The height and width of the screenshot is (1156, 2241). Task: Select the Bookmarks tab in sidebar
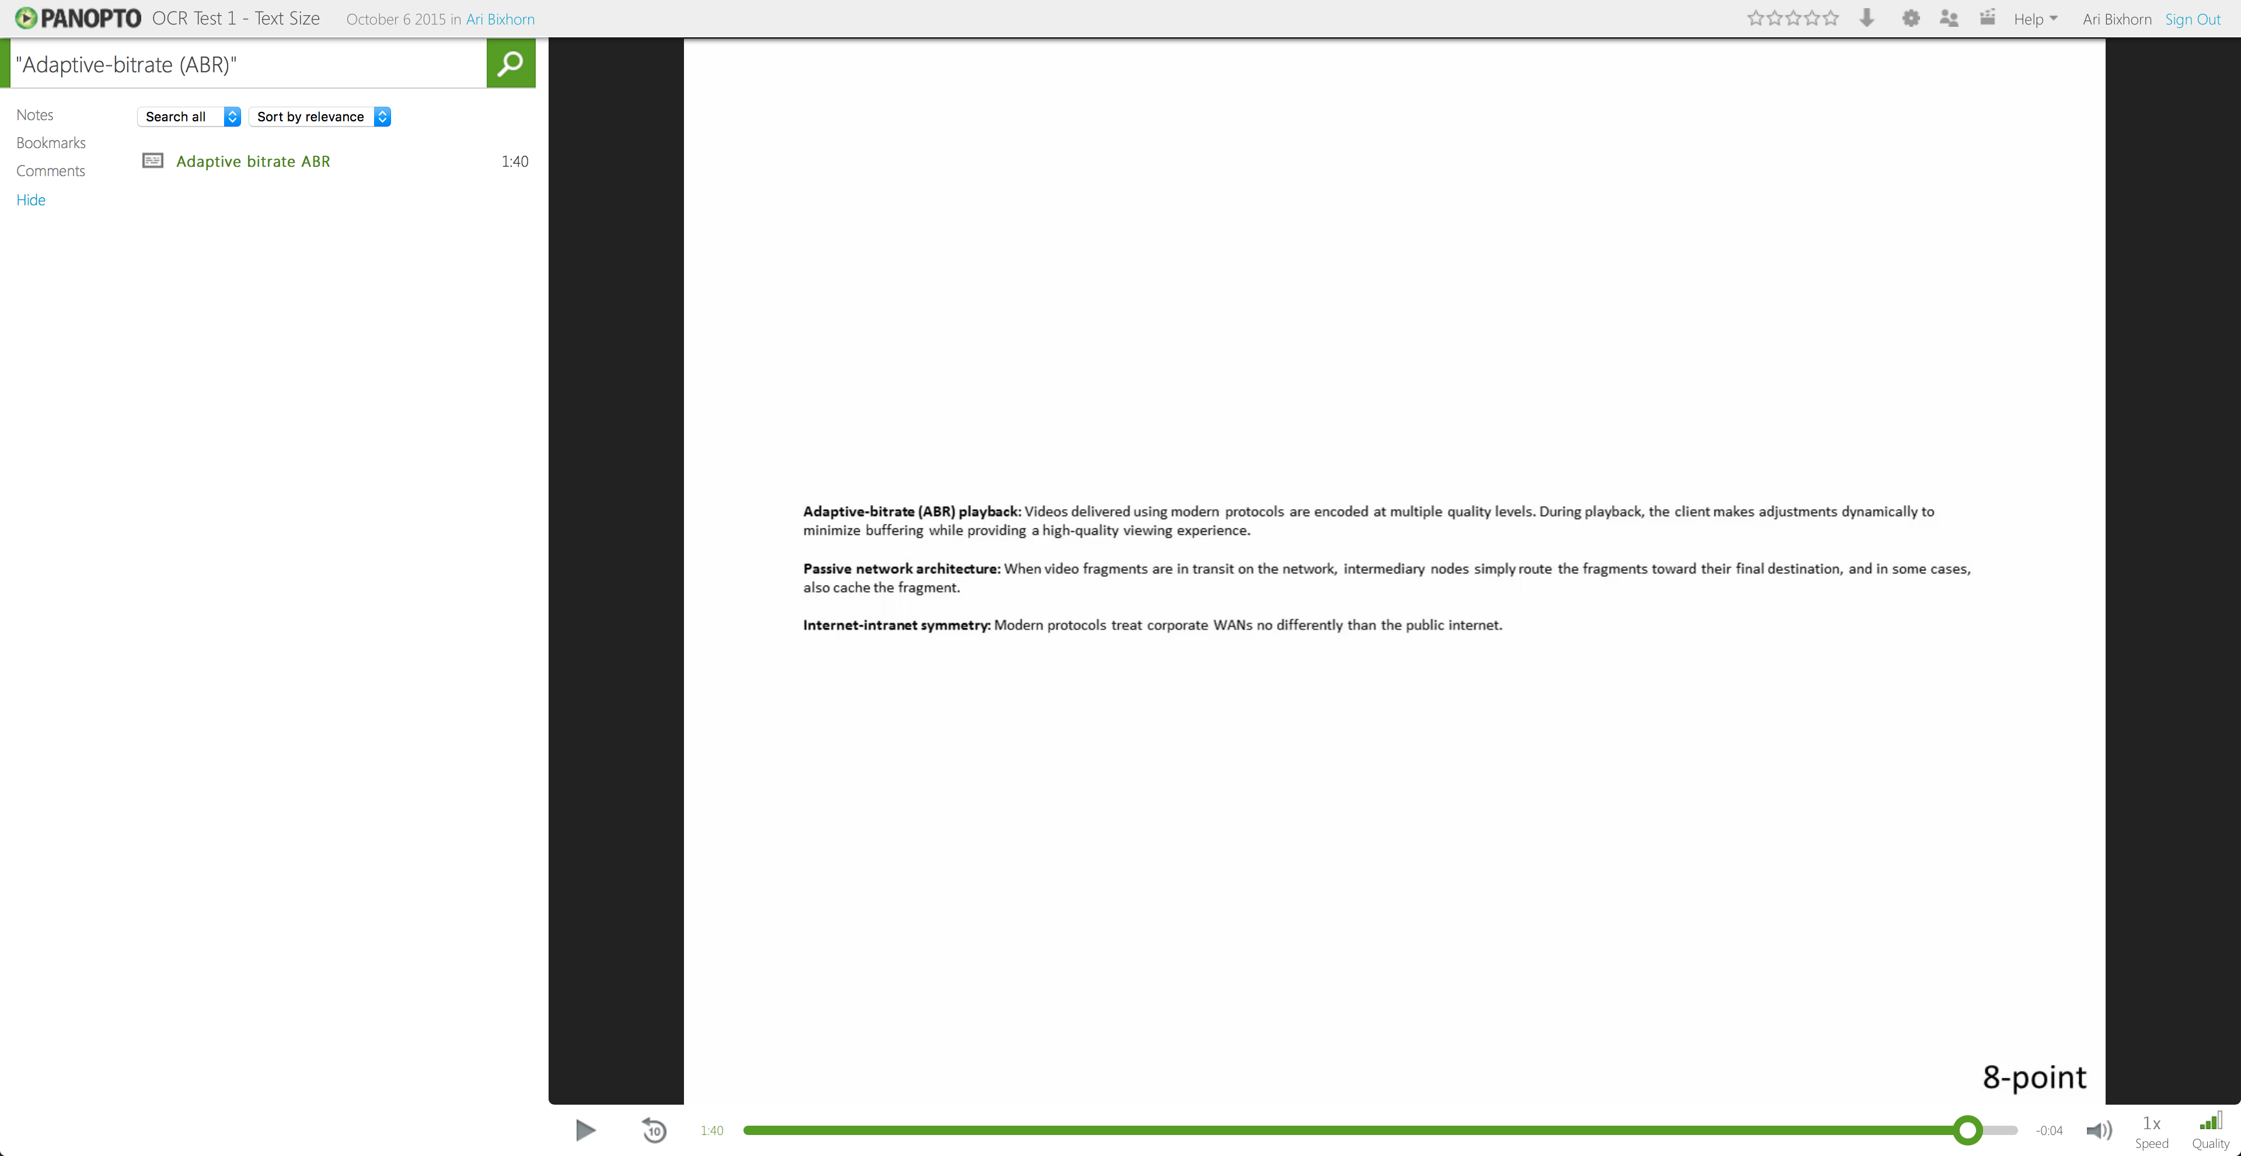[x=51, y=142]
